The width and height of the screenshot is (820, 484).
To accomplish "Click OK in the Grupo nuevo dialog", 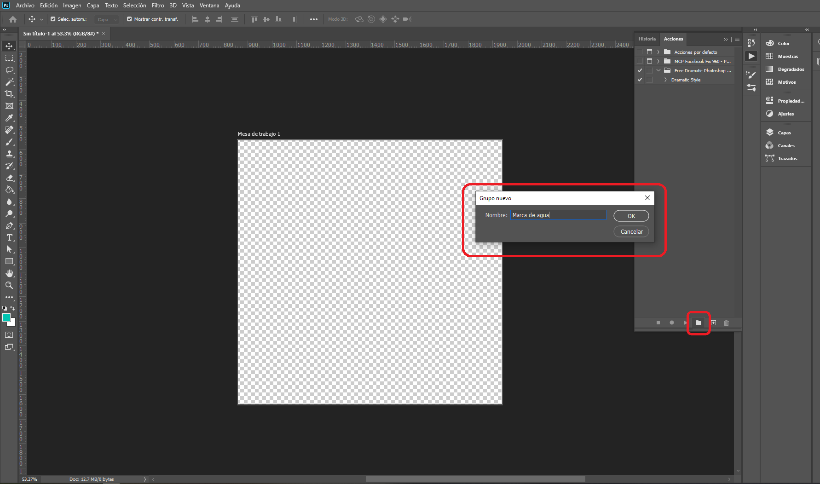I will [x=631, y=216].
